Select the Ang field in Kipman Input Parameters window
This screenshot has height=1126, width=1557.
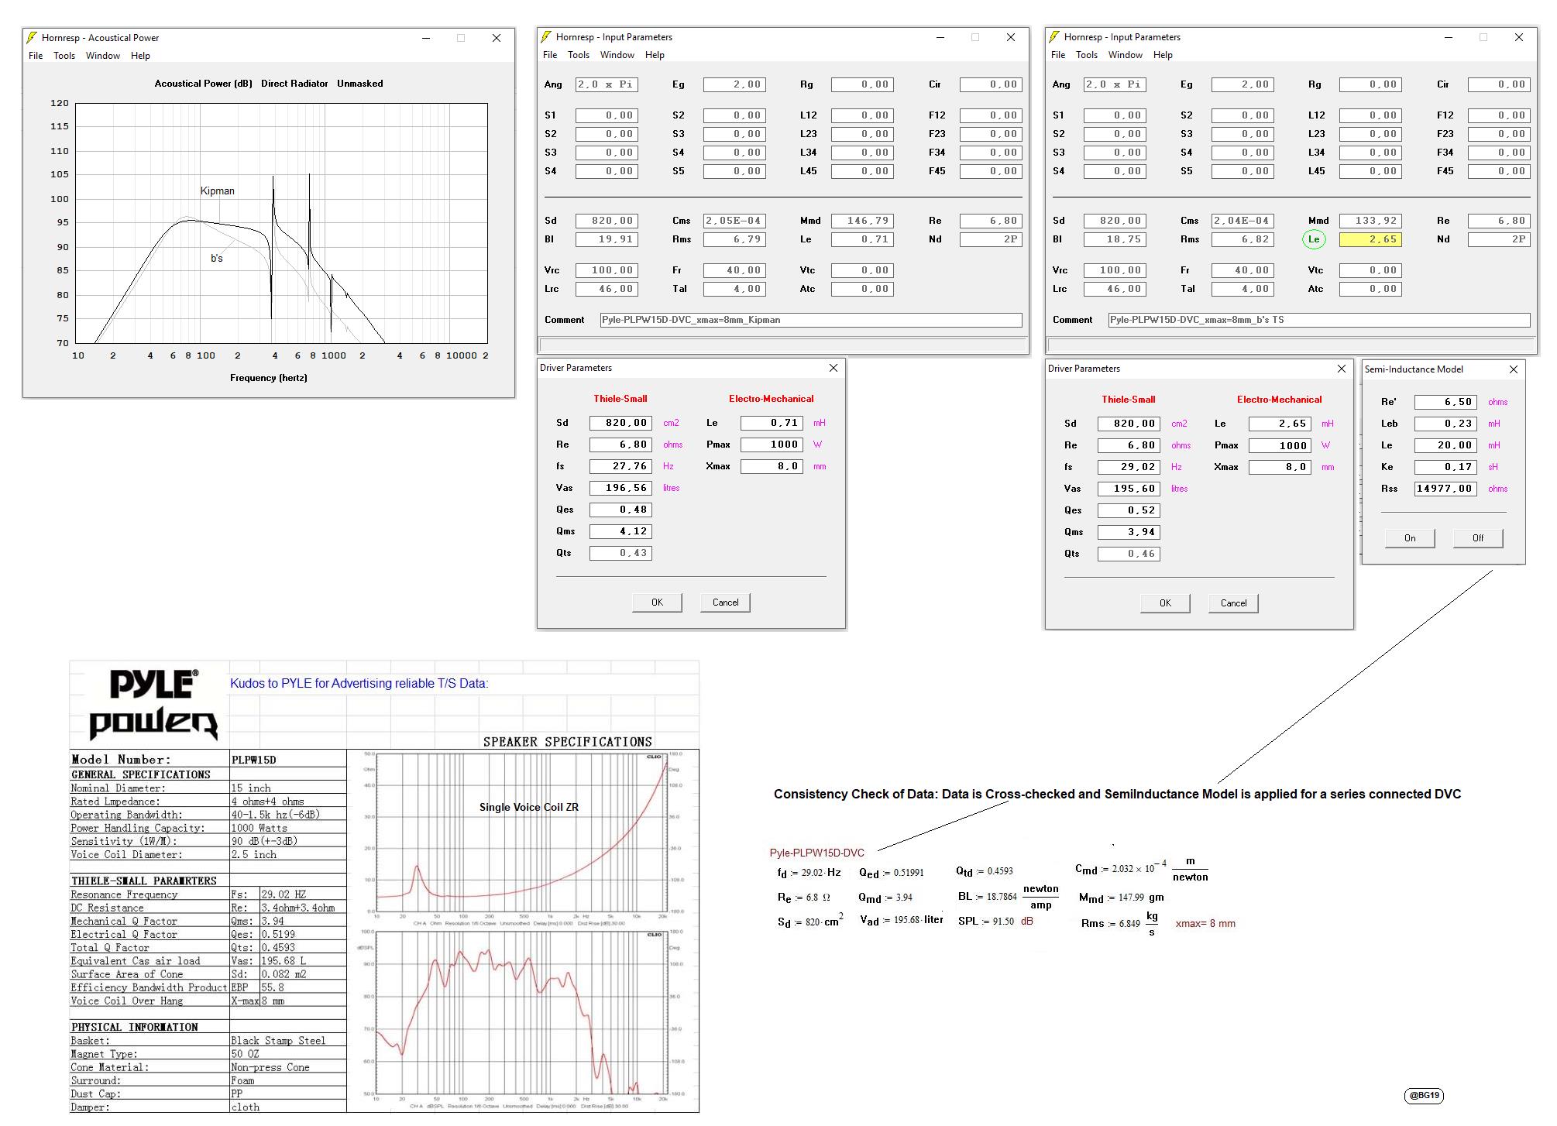click(x=607, y=84)
